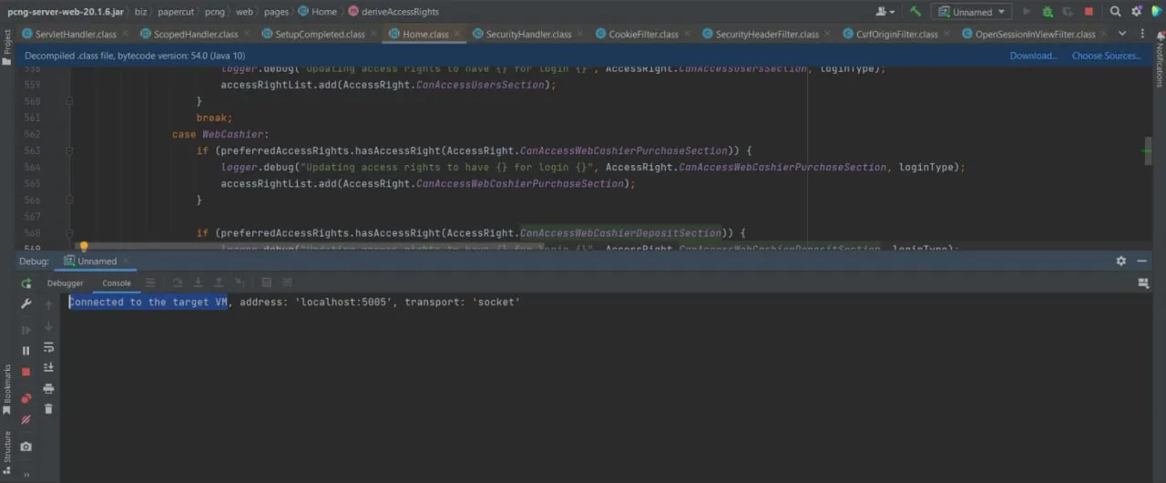This screenshot has height=483, width=1166.
Task: Click the Clear All trash icon
Action: click(x=48, y=409)
